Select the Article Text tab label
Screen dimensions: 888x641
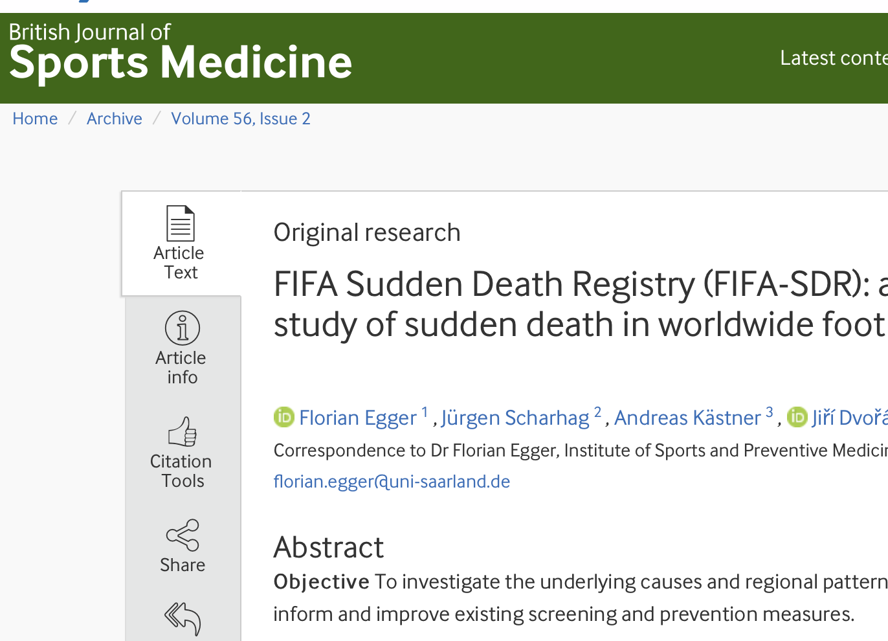[179, 263]
